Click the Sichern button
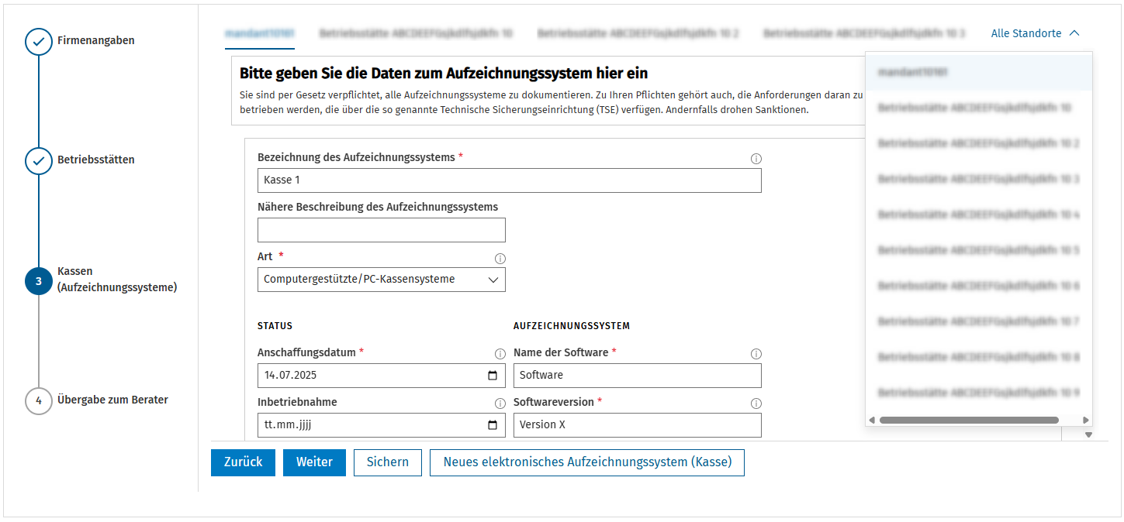 (388, 462)
